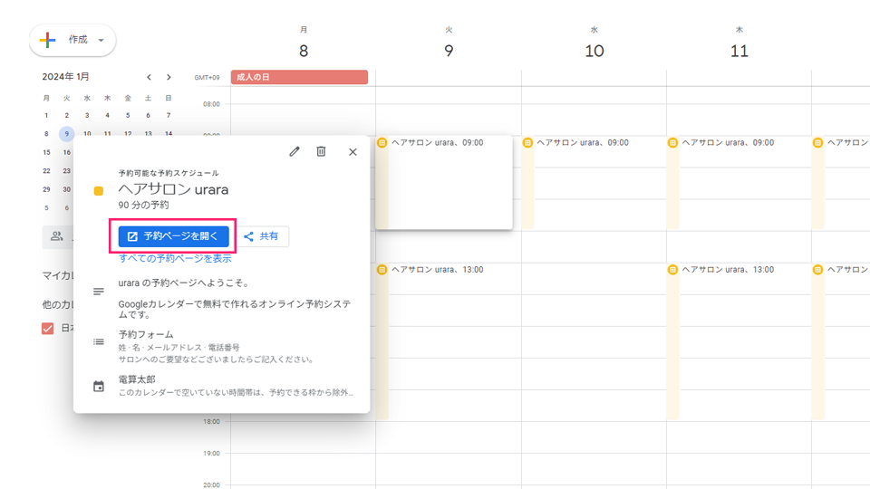
Task: Click the Thursday 11 date header
Action: [x=739, y=51]
